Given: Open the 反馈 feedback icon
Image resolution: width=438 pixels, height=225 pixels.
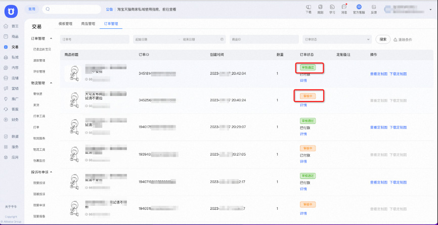Looking at the screenshot, I should [x=374, y=9].
